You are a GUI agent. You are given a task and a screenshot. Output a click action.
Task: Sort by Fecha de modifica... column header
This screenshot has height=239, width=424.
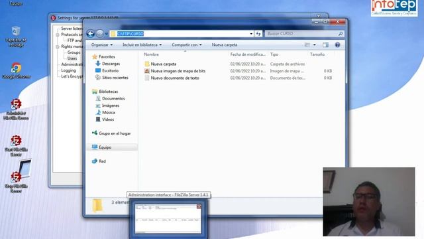pyautogui.click(x=248, y=54)
